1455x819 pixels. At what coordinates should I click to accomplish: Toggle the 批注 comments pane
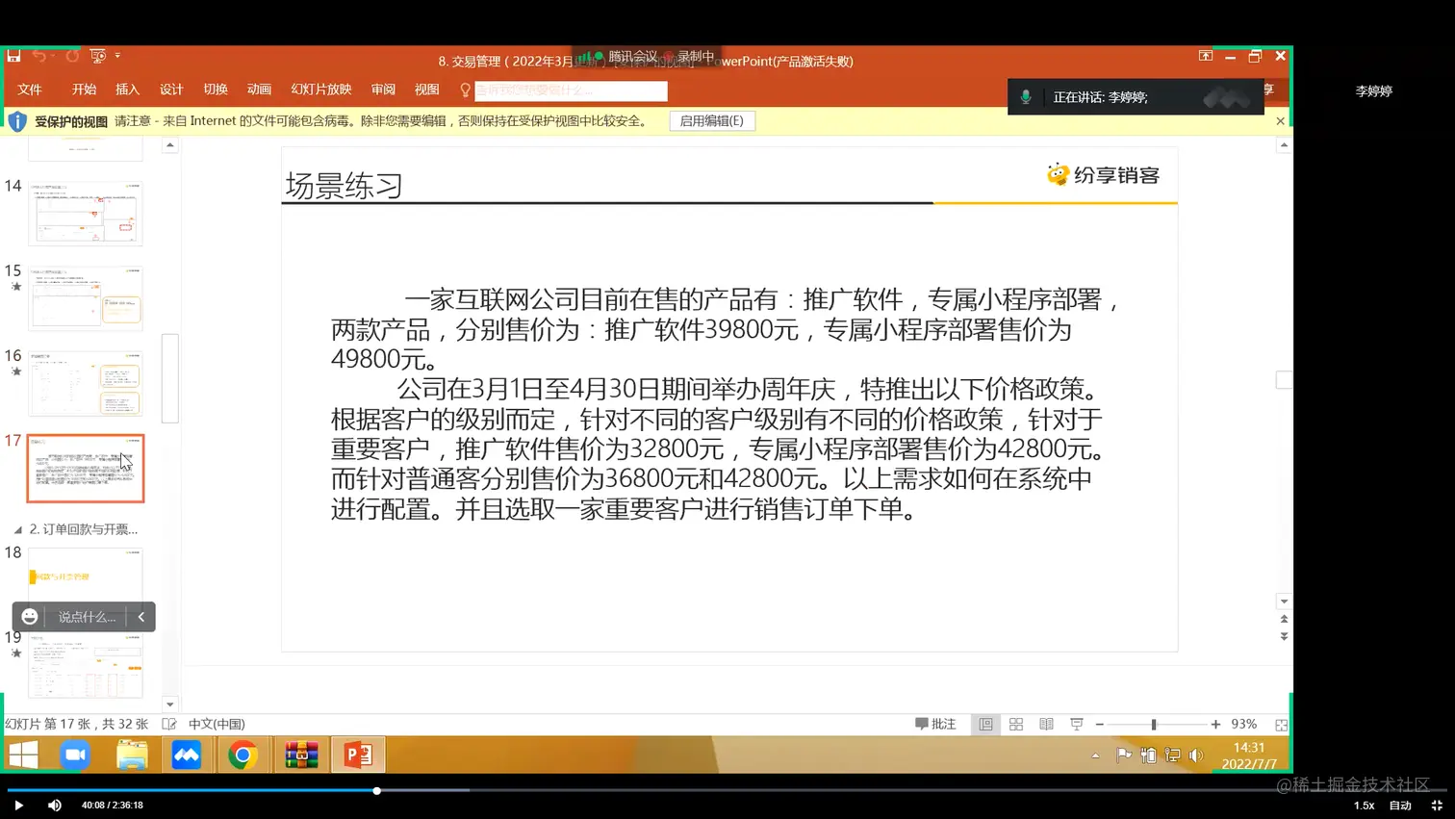click(935, 724)
